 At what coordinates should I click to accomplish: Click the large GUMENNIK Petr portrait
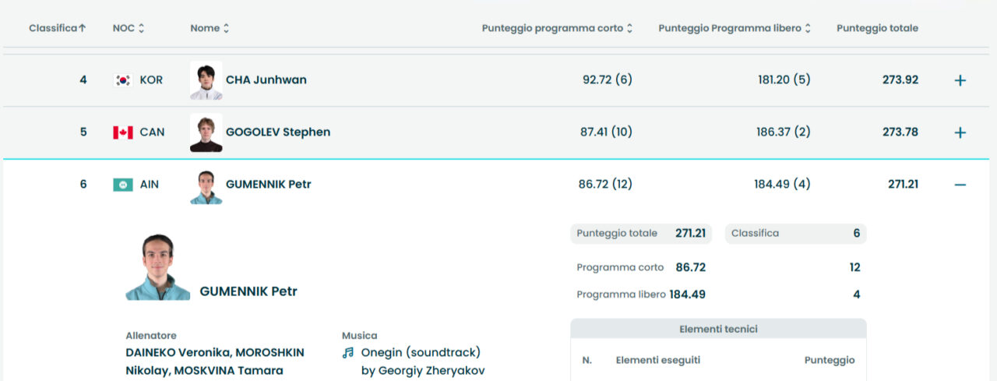[157, 267]
